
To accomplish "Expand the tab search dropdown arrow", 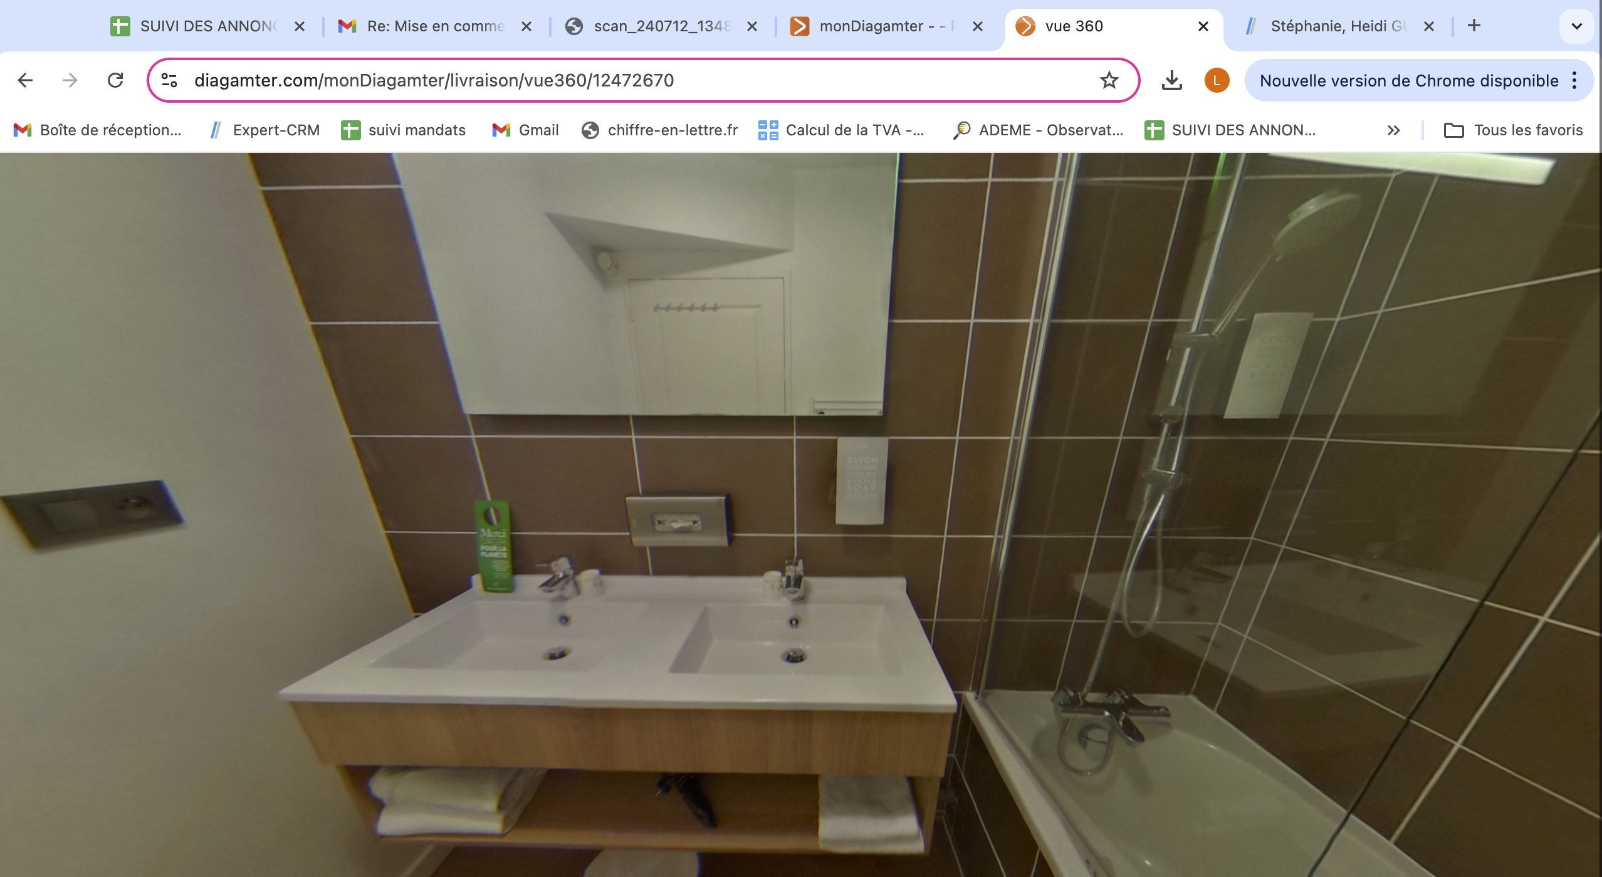I will click(1576, 26).
